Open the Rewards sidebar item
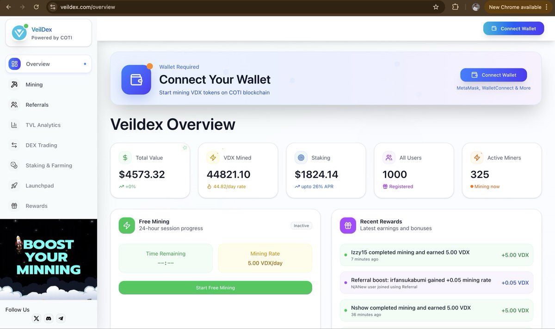The image size is (555, 329). point(49,206)
